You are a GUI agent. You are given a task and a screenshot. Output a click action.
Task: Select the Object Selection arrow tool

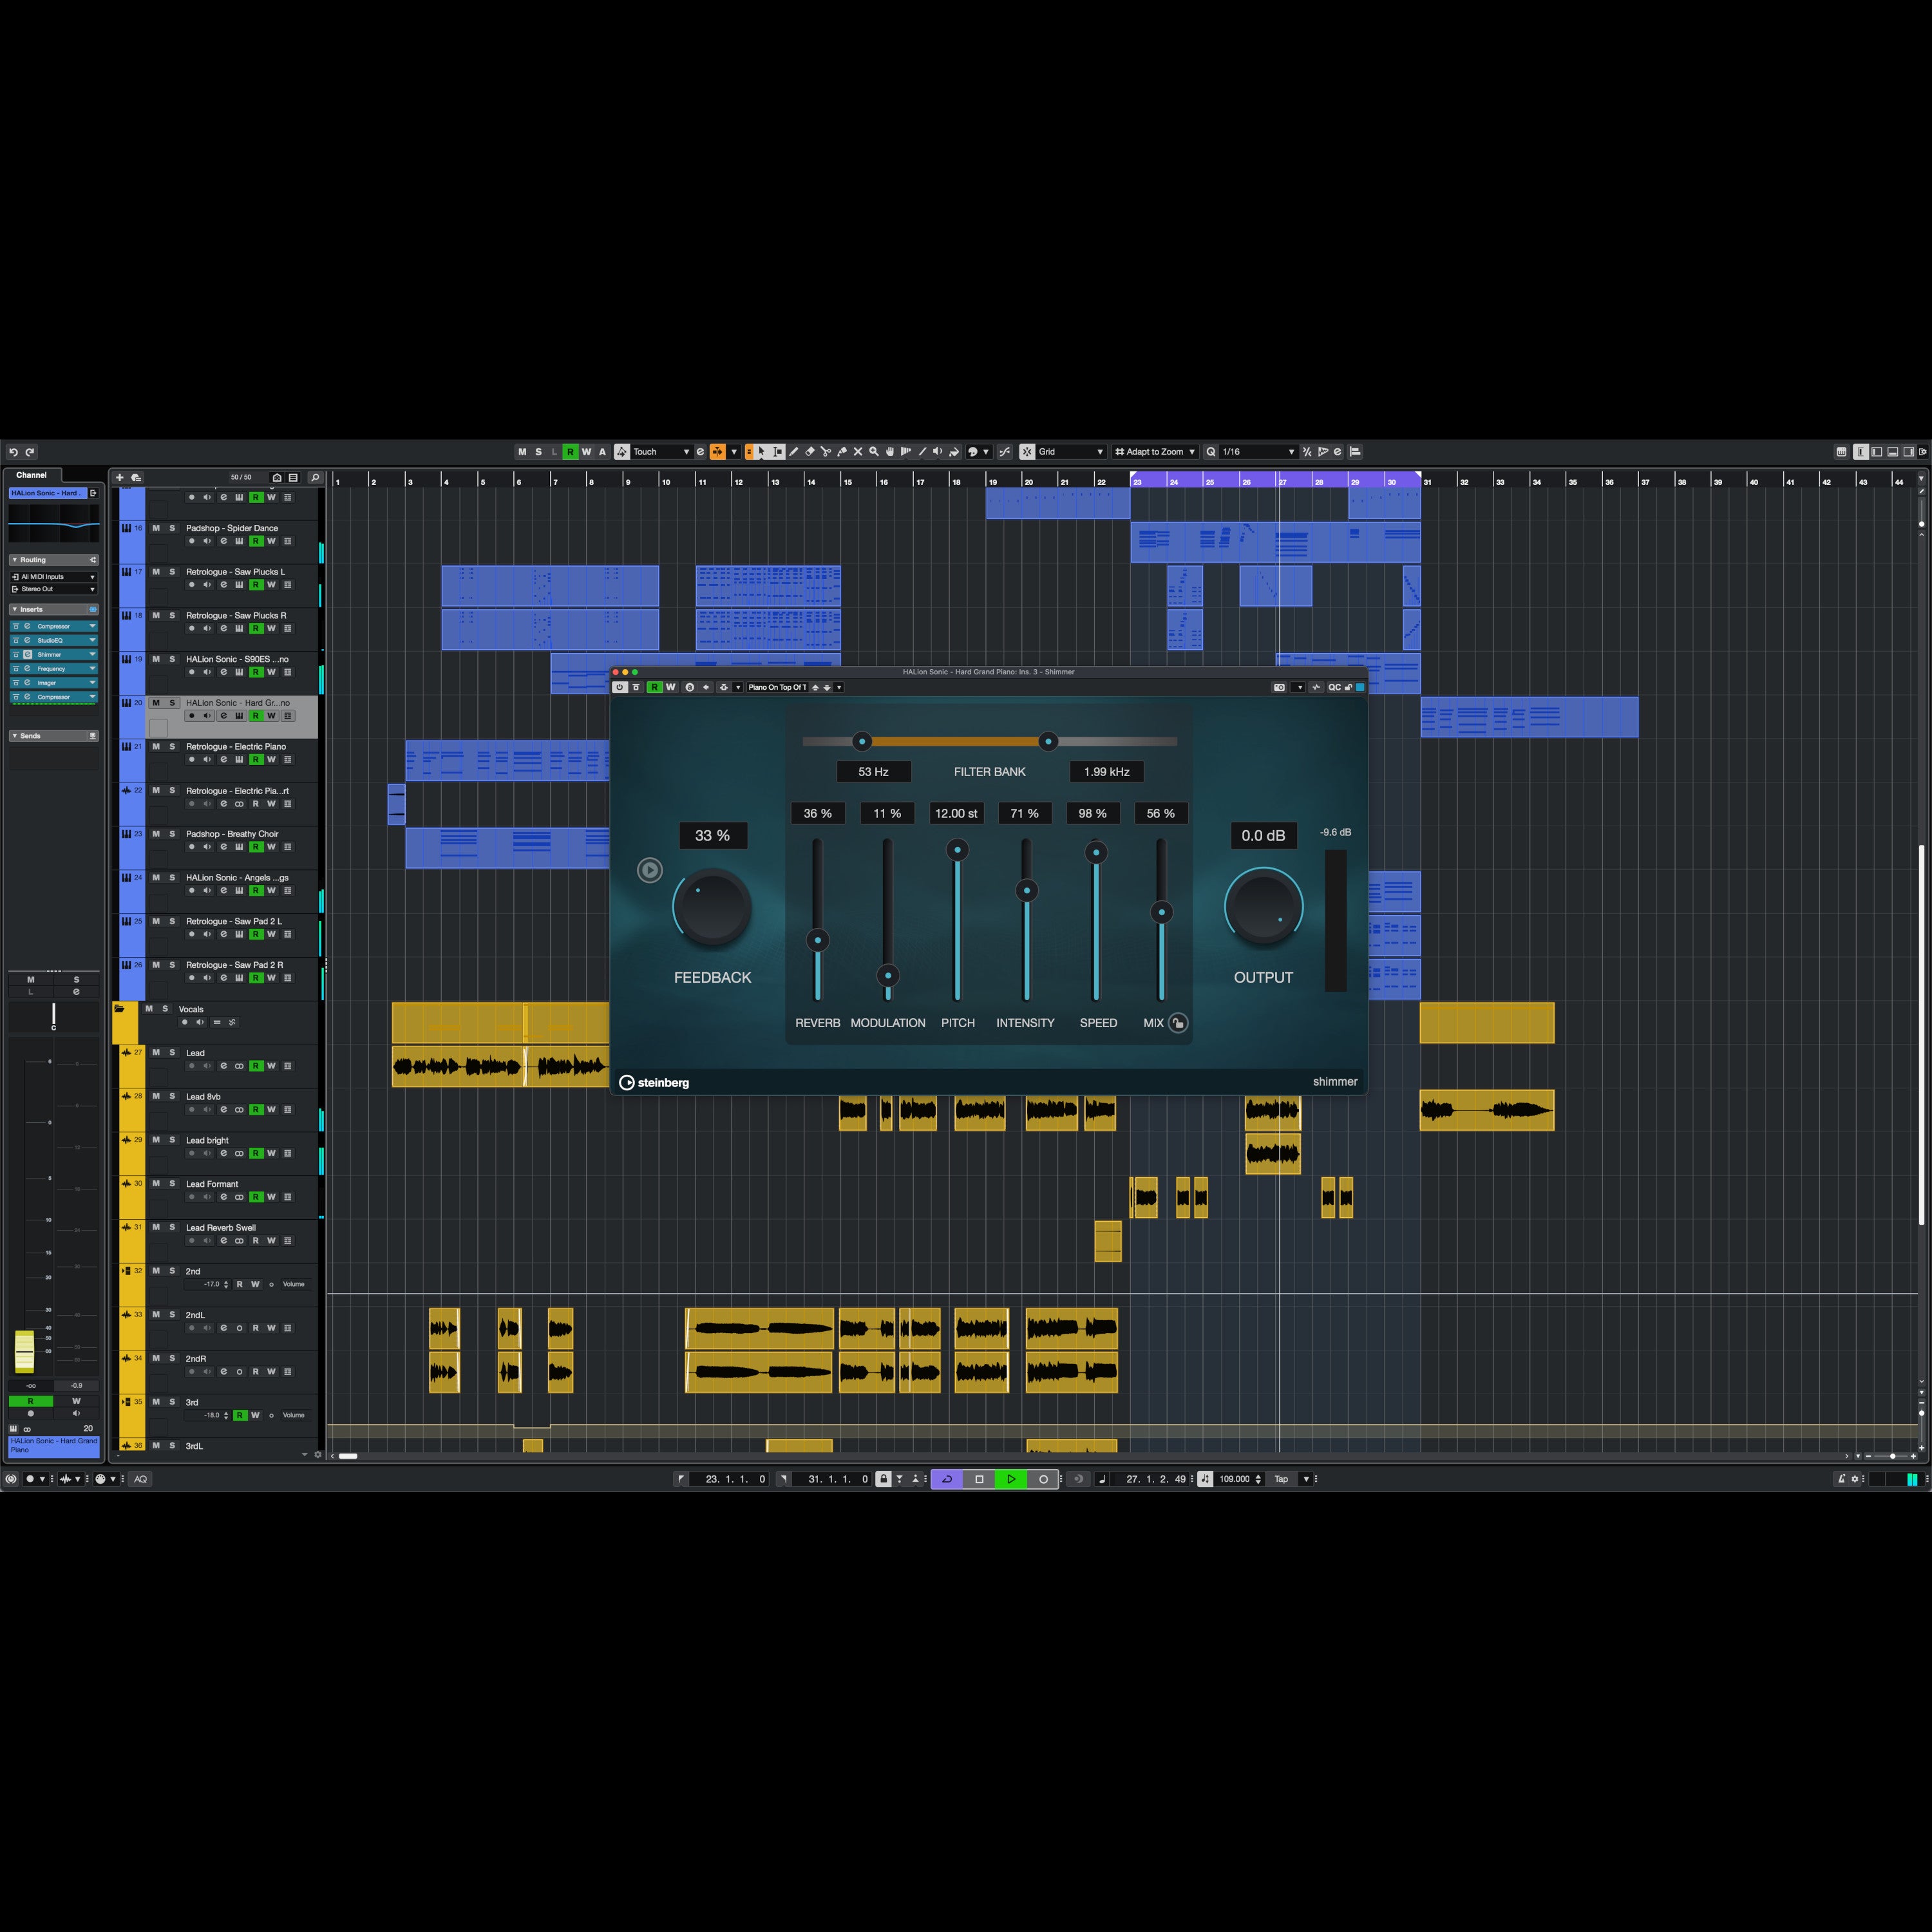click(762, 452)
